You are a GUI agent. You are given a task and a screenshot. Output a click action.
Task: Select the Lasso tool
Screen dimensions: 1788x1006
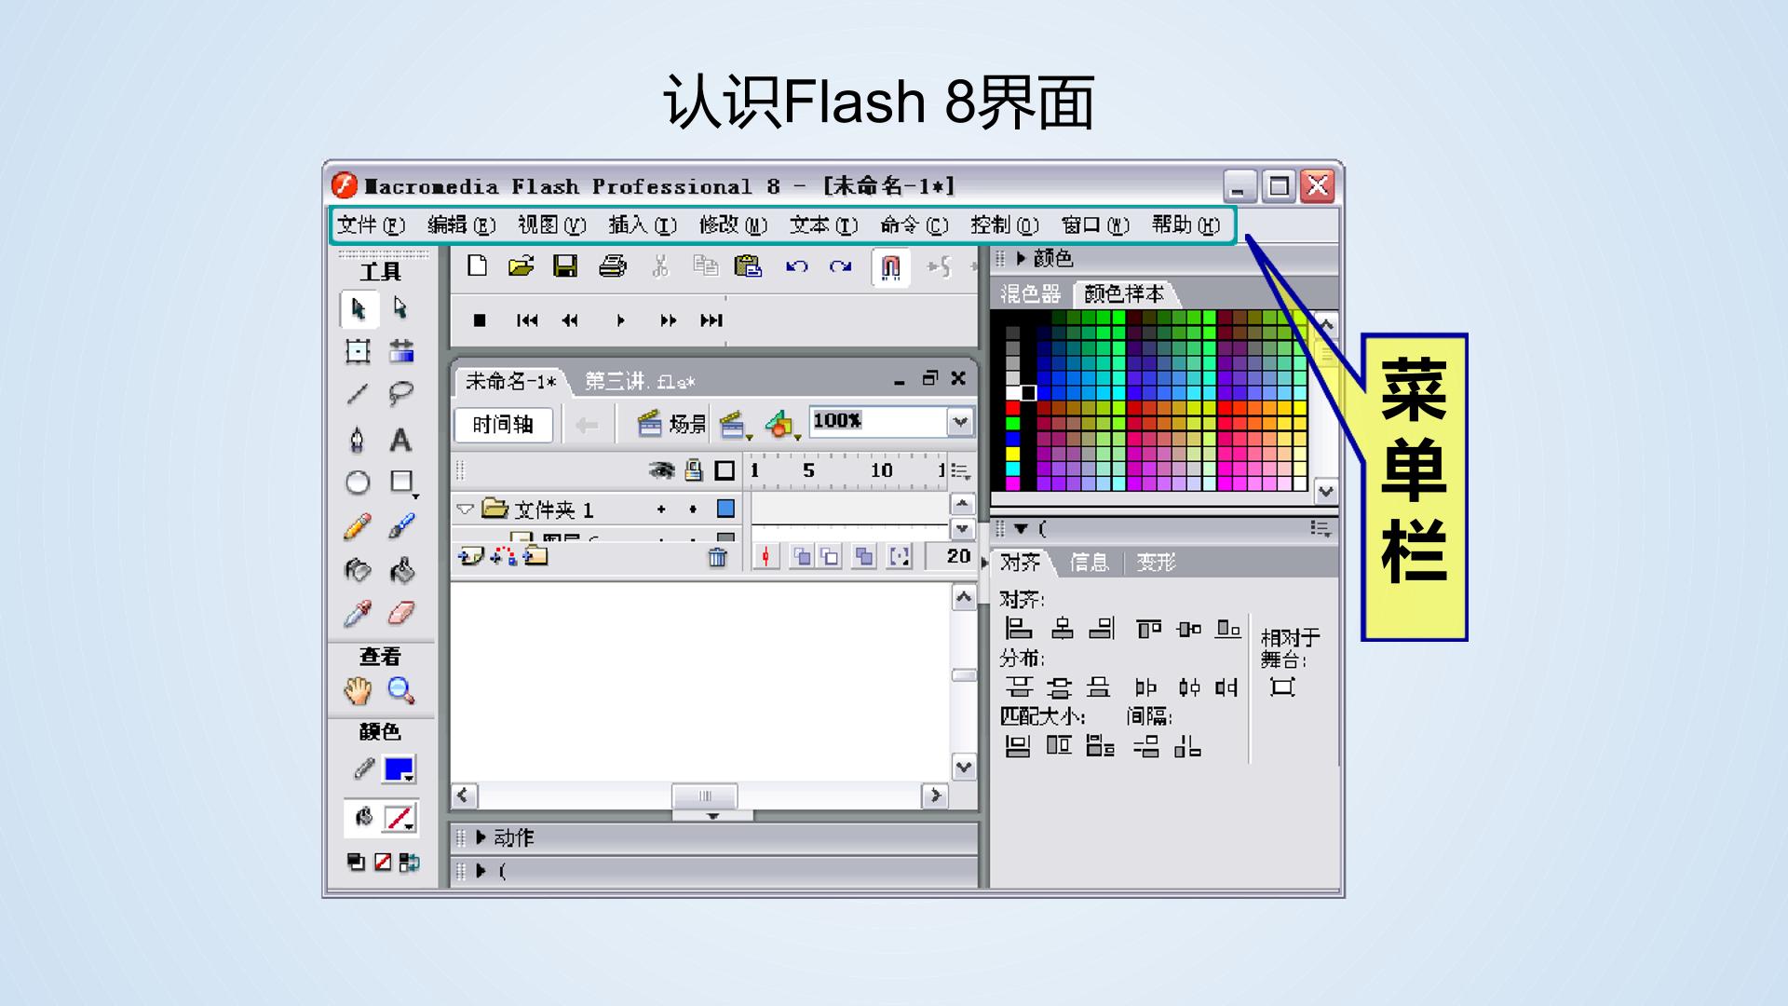[400, 394]
